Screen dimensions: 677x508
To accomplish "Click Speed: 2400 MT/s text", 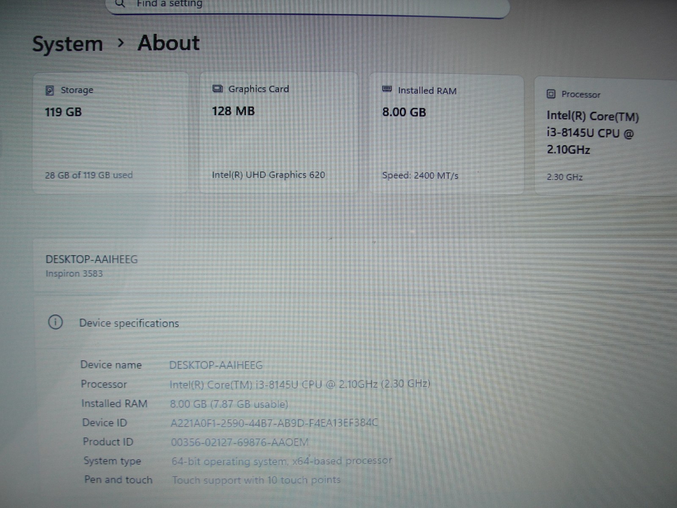I will (x=420, y=176).
